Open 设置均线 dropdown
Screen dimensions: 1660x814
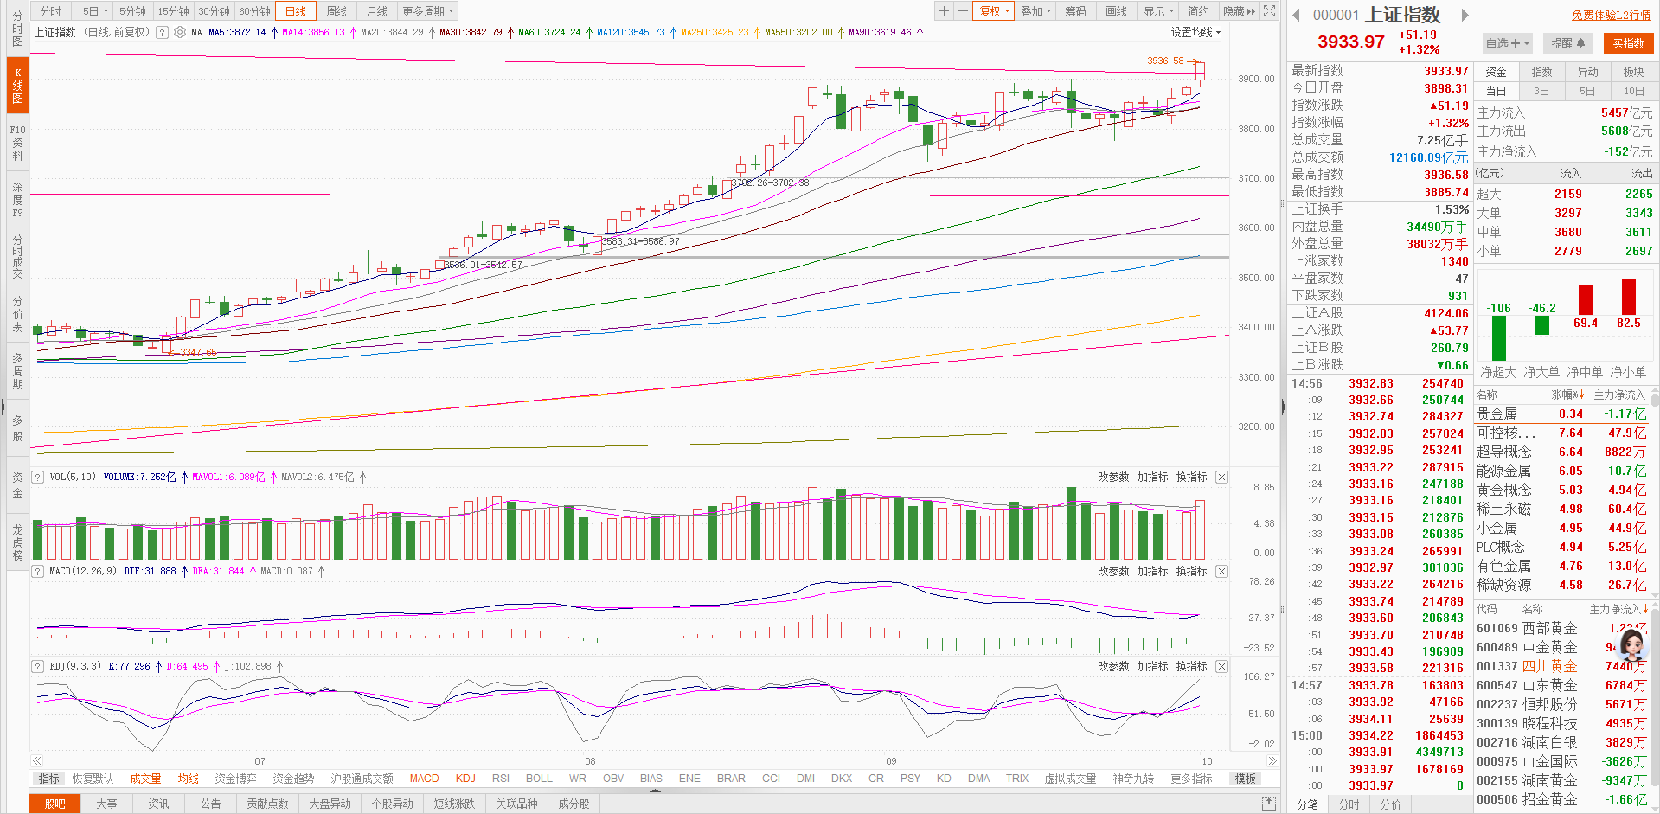pos(1195,32)
